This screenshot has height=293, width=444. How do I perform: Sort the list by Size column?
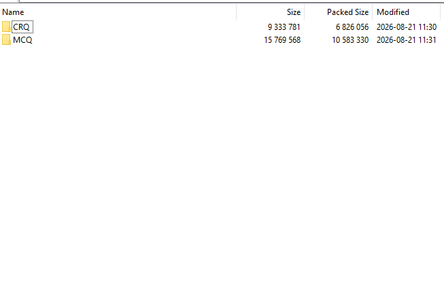[x=271, y=12]
